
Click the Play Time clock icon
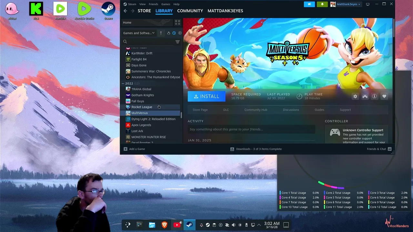(299, 96)
